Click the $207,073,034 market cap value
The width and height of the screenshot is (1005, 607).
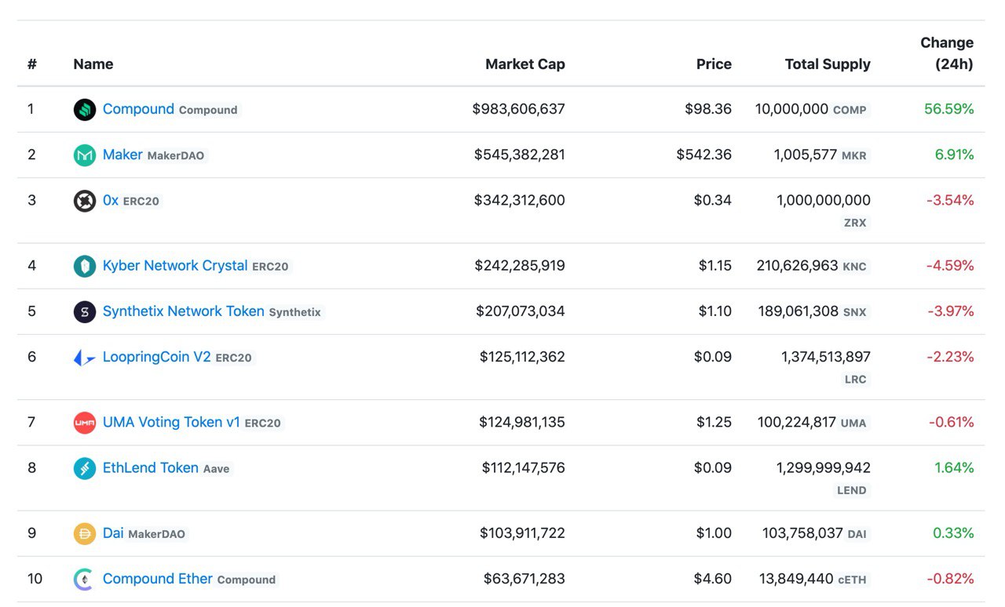click(x=521, y=311)
